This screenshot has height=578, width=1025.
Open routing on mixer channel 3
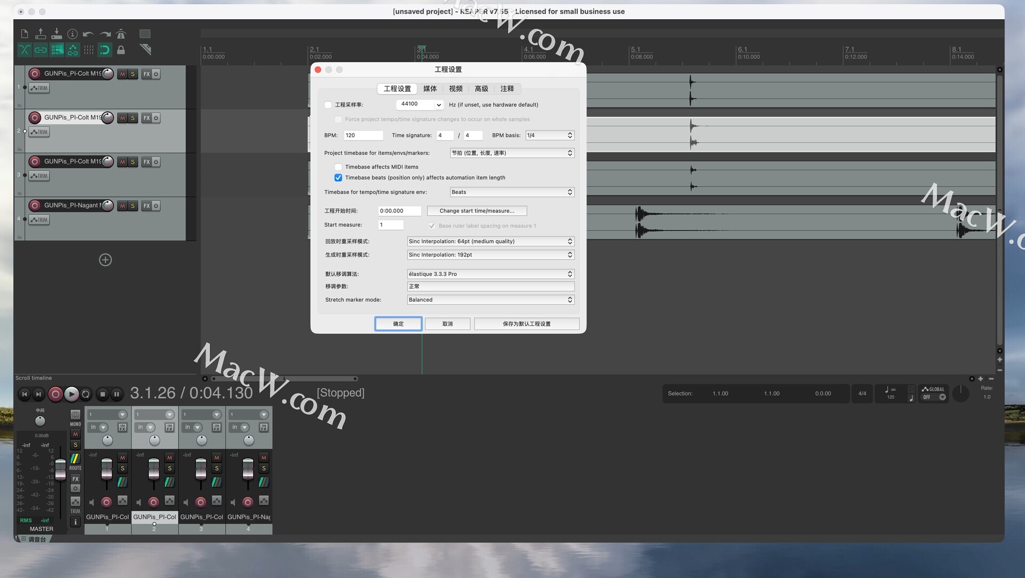217,482
